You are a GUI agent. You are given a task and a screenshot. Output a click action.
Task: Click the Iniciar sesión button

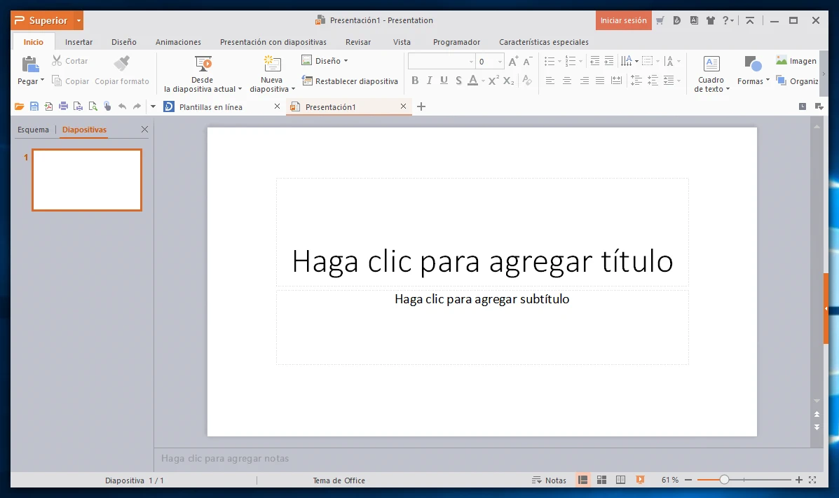[x=623, y=20]
